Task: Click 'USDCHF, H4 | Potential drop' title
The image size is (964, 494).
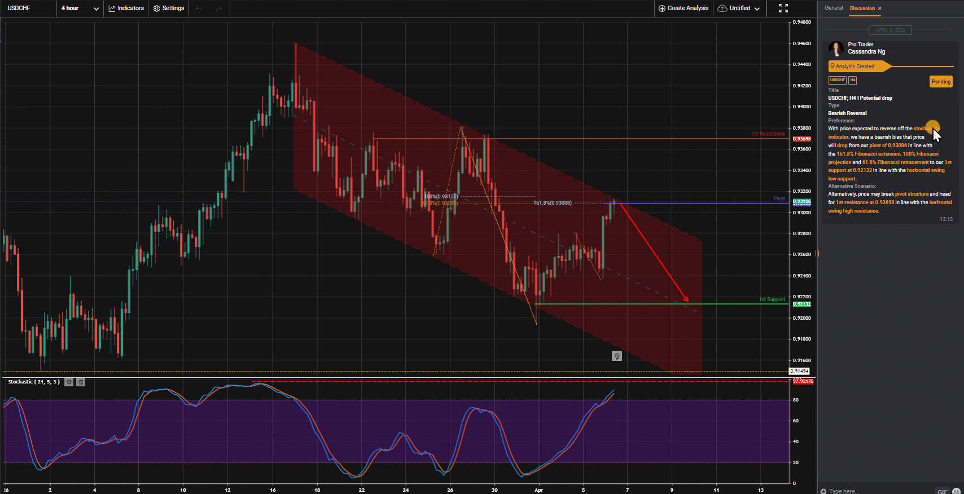Action: pos(860,98)
